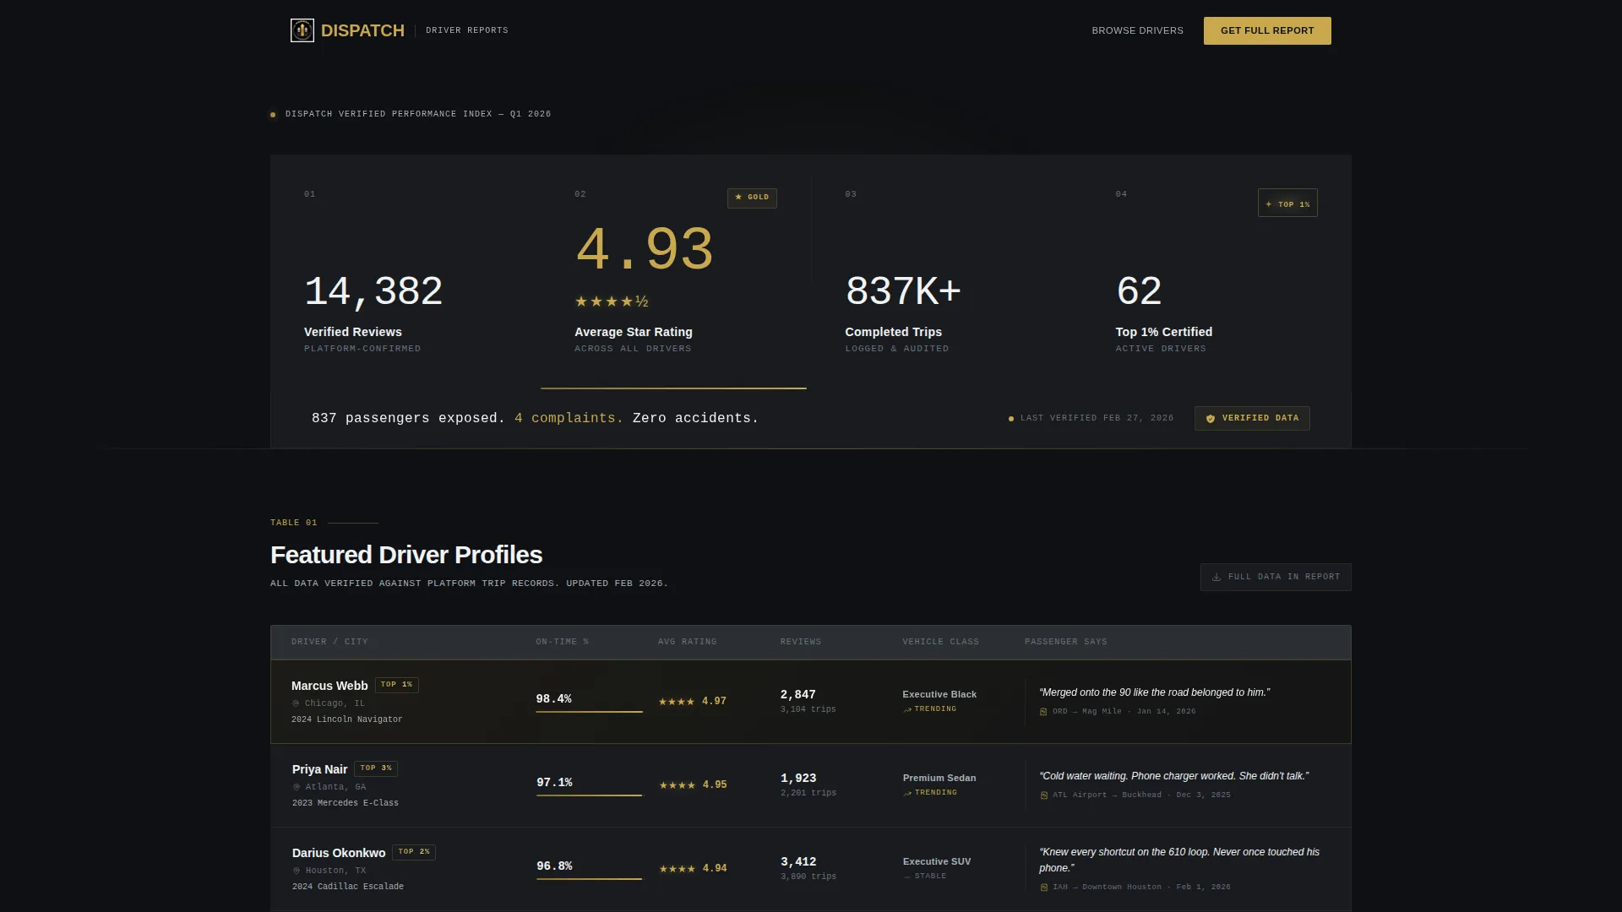Open Marcus Webb driver profile

(329, 686)
